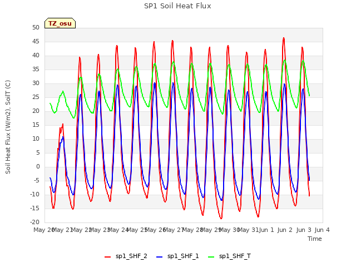Click the chart title SP1 Soil Heat Flux
Screen dimensions: 356x267
point(177,6)
